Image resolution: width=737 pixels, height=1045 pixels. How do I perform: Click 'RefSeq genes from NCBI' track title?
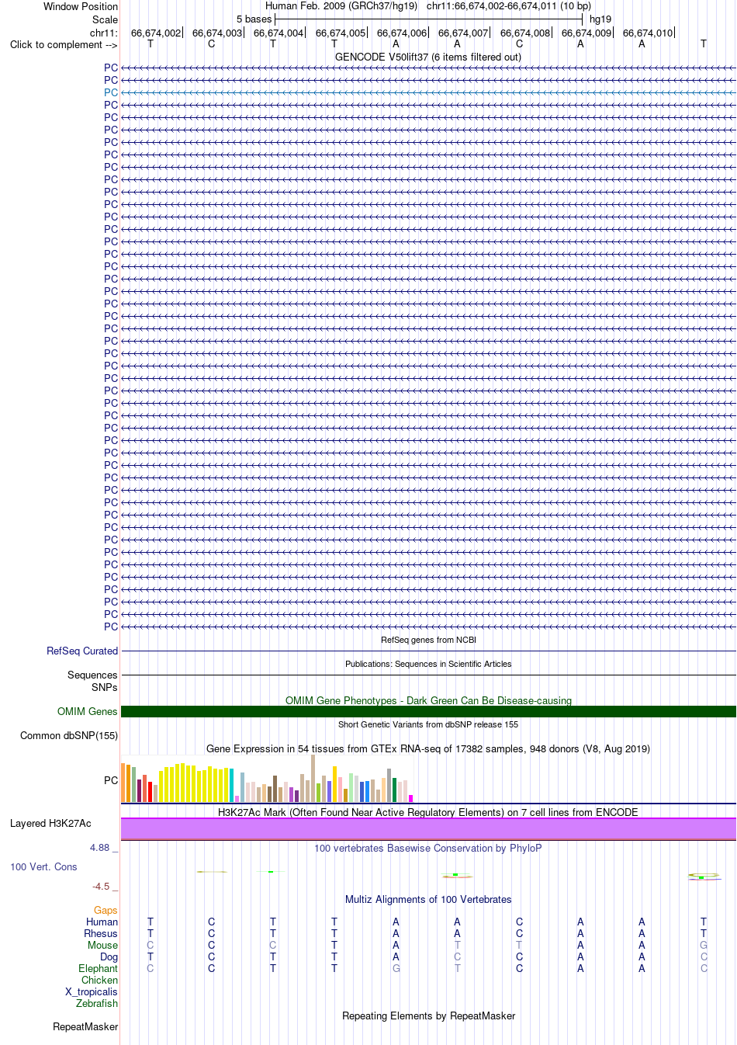coord(428,640)
